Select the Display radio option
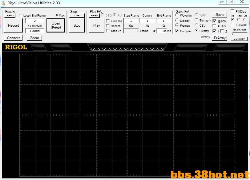 [x=177, y=20]
